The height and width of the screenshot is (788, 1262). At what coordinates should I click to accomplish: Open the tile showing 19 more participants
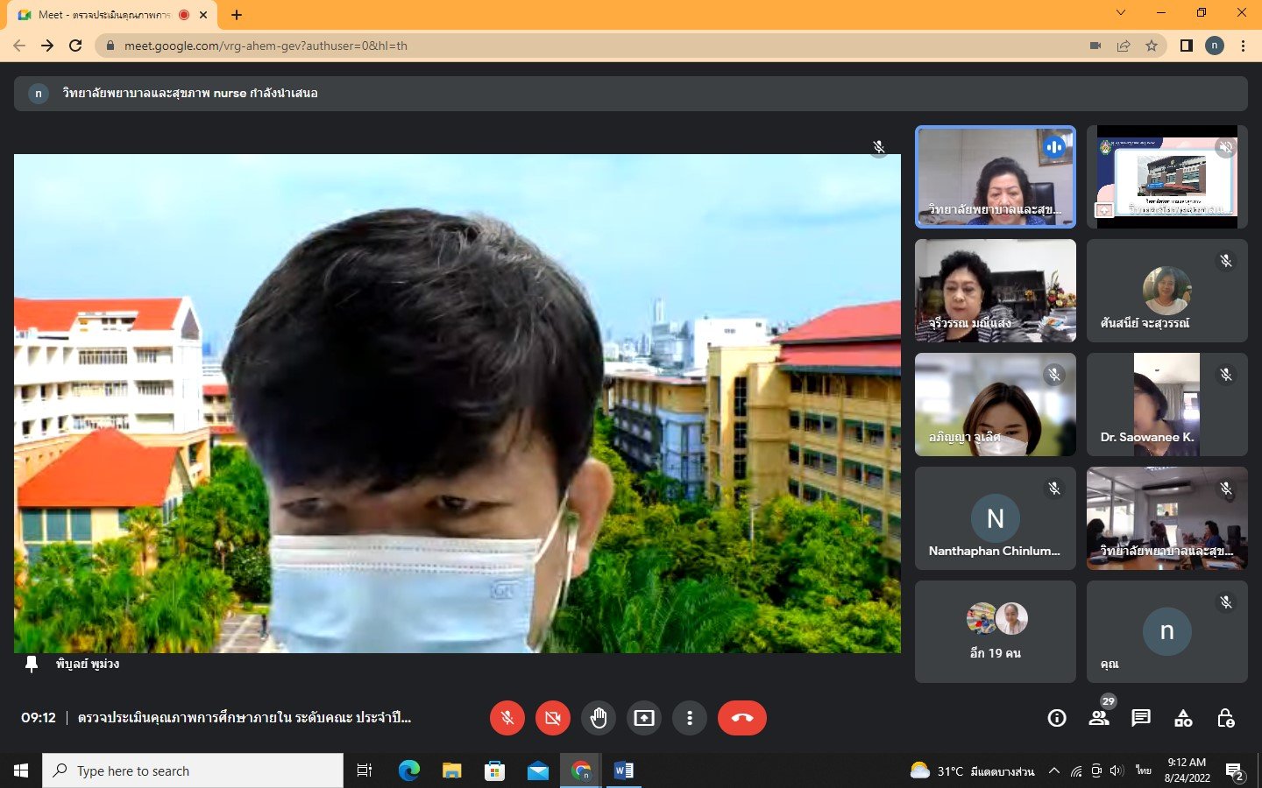coord(995,631)
